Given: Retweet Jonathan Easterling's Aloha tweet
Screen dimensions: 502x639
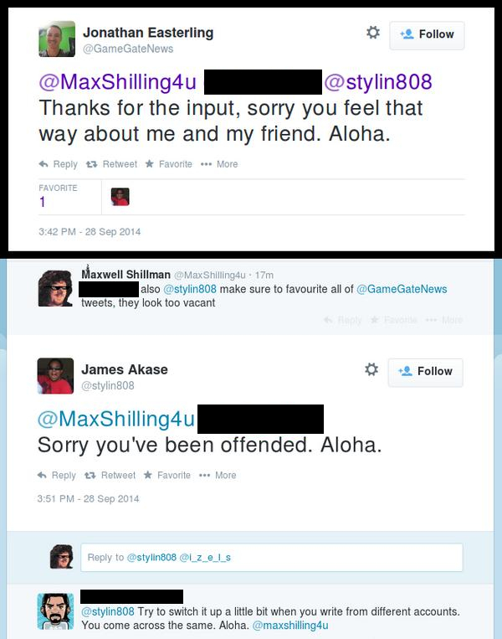Looking at the screenshot, I should coord(112,164).
